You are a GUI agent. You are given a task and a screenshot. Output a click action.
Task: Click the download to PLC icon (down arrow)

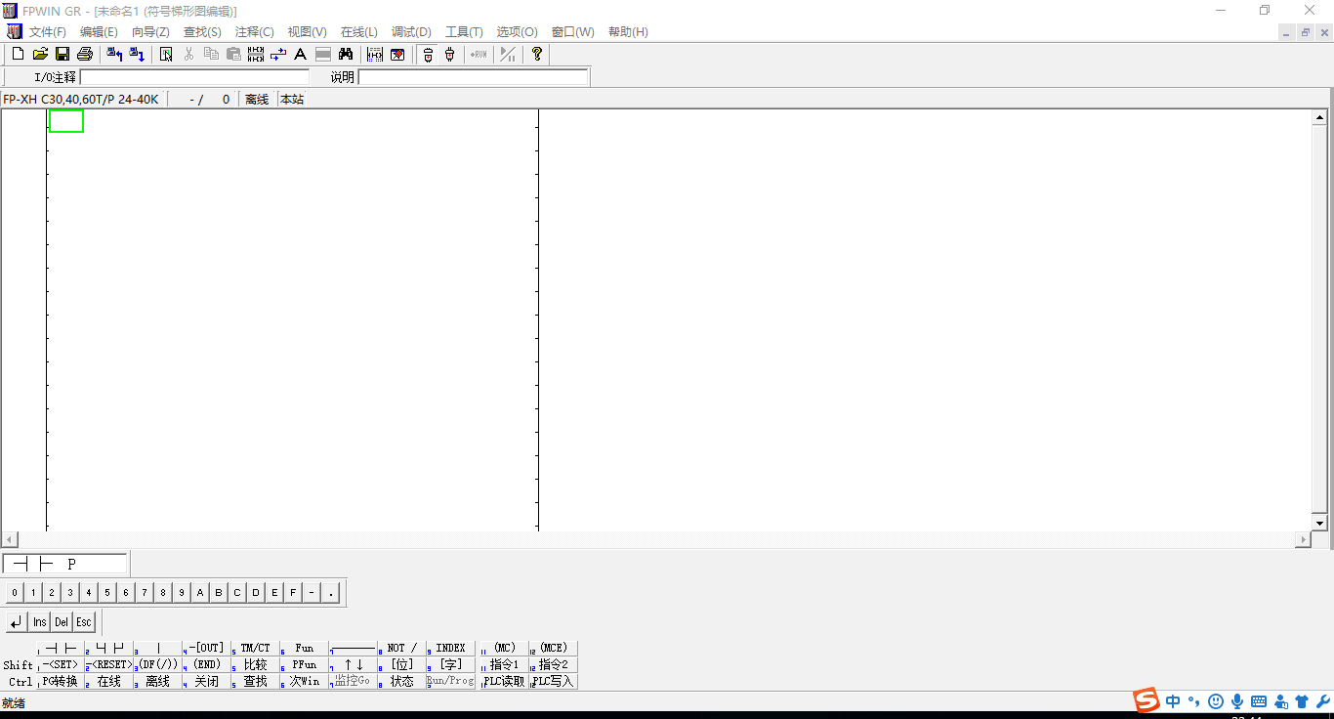pyautogui.click(x=137, y=55)
